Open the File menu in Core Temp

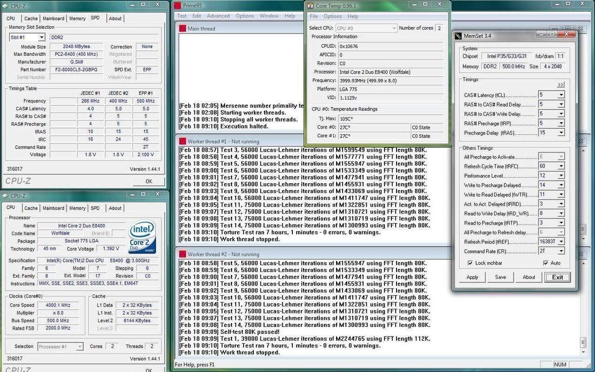click(x=314, y=16)
